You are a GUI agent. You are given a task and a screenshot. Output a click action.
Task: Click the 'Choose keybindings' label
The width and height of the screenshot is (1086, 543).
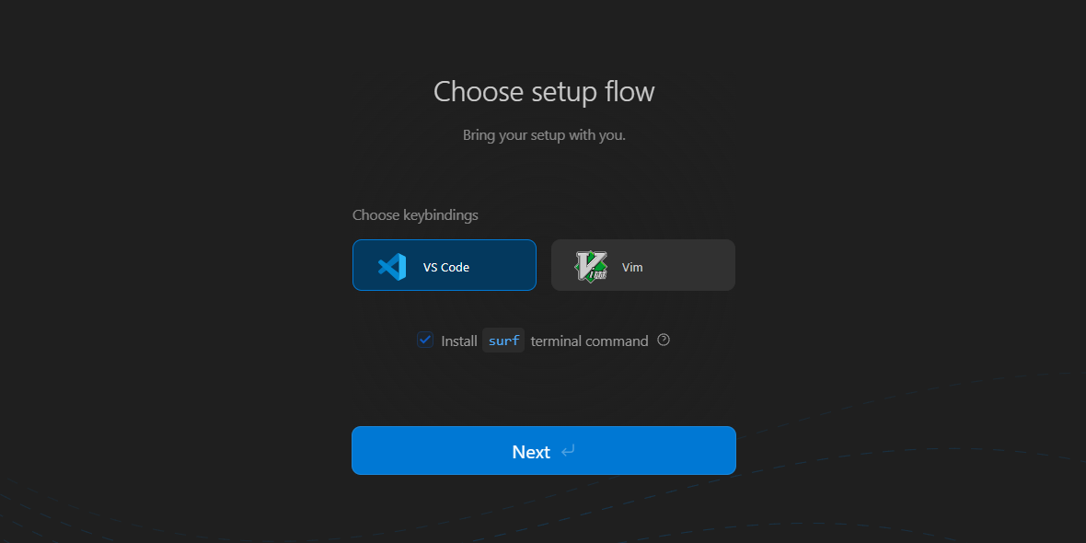pyautogui.click(x=415, y=214)
